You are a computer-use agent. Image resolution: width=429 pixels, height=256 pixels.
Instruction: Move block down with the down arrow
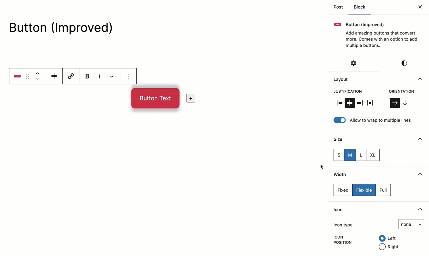[38, 79]
